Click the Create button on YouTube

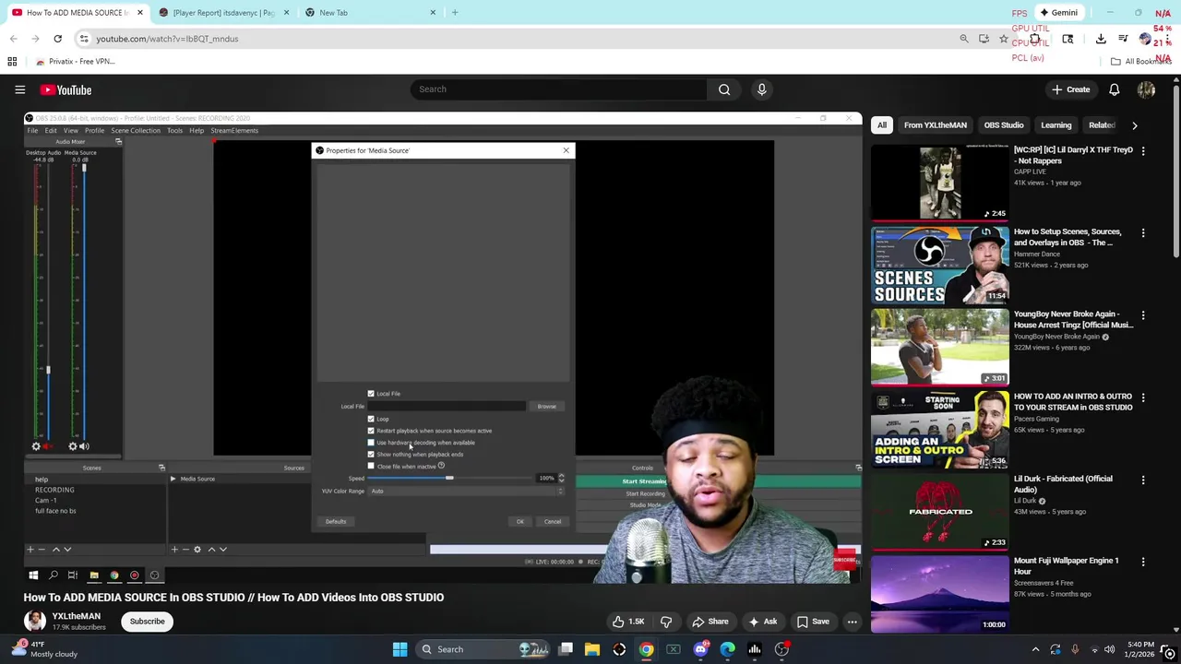coord(1070,89)
